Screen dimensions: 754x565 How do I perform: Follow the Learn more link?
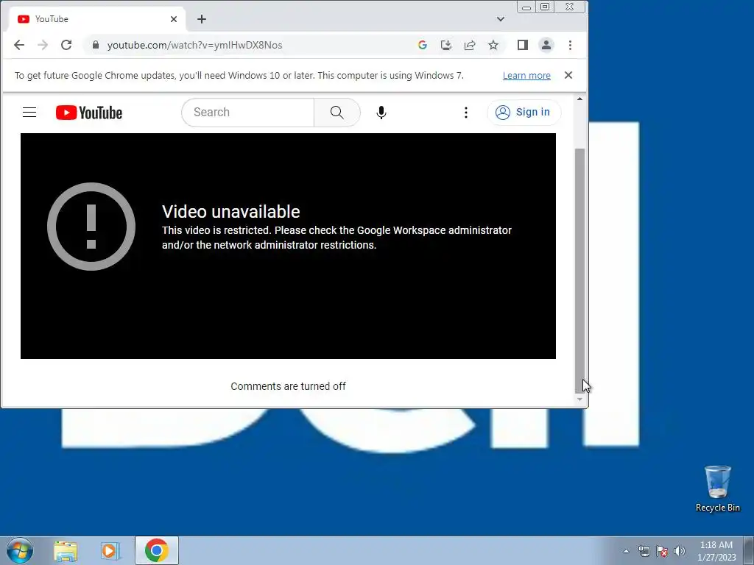tap(526, 76)
